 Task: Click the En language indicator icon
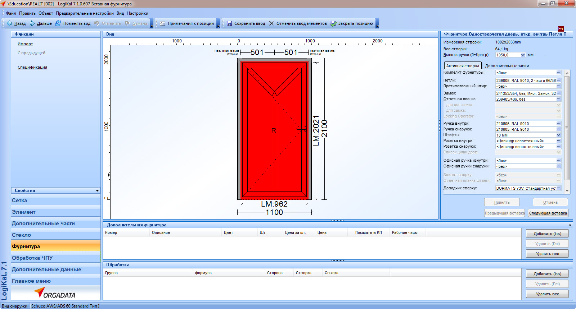[x=561, y=29]
